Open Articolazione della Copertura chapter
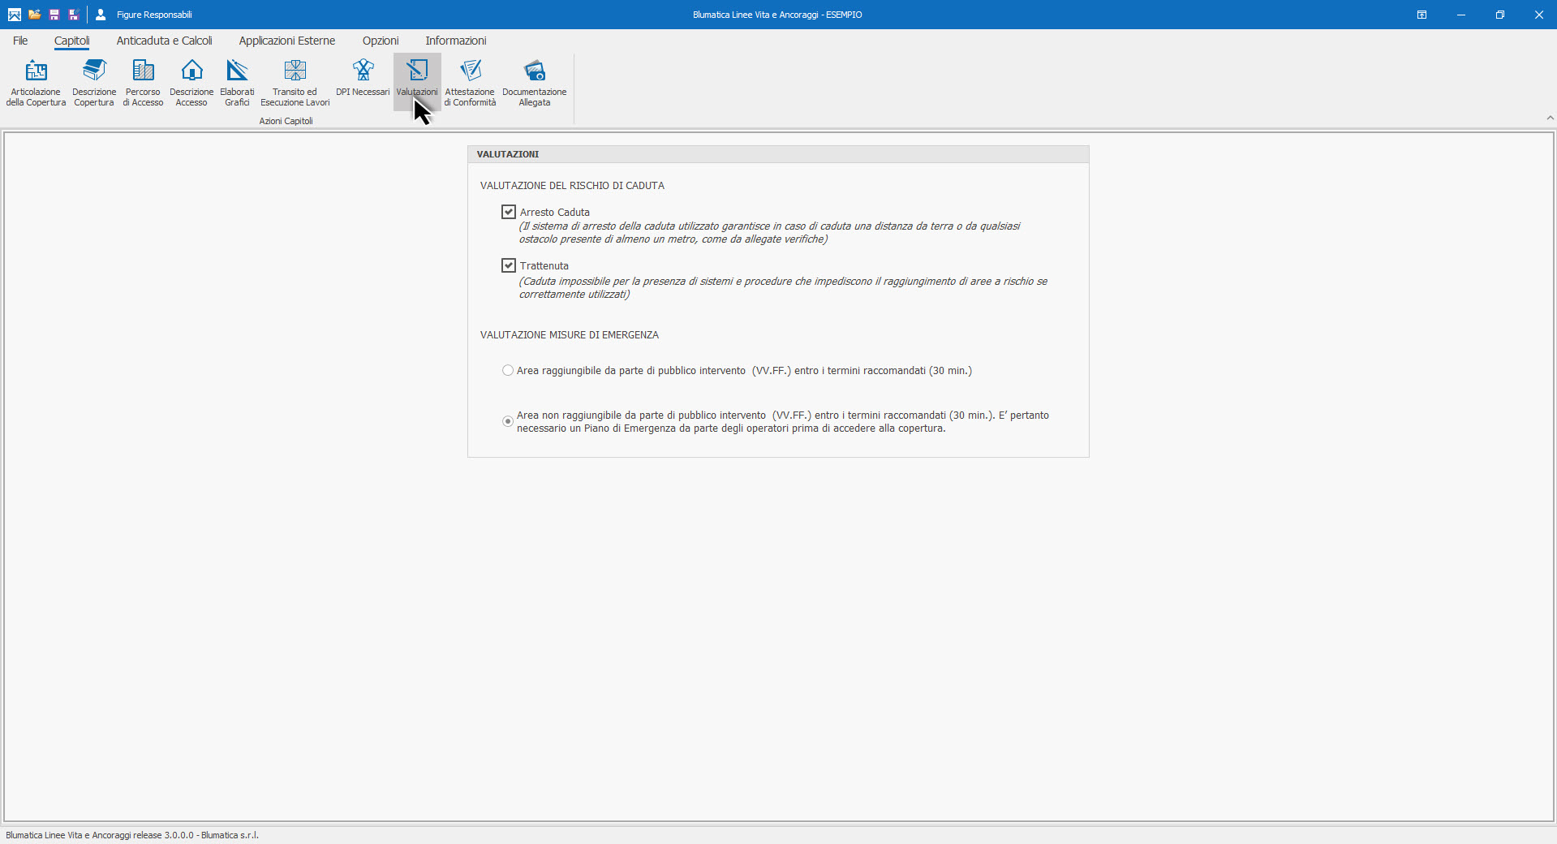1557x844 pixels. (x=36, y=82)
